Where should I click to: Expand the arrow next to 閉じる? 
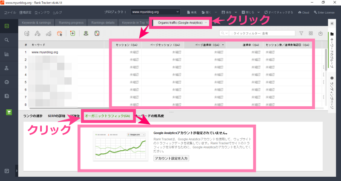(x=258, y=12)
